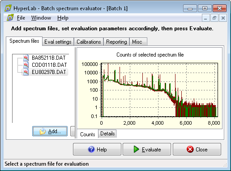Open the Window menu
Viewport: 231px width, 171px height.
click(41, 18)
